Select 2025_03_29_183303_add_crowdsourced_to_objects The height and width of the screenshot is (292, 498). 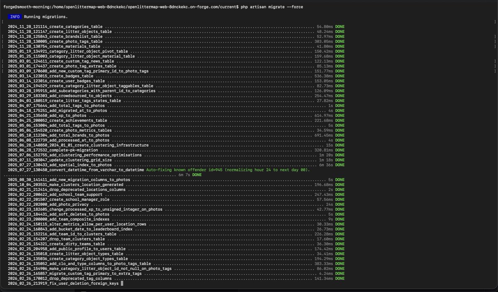tap(60, 96)
